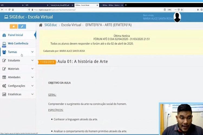Expand the Estatísticas chevron arrow

coord(32,94)
